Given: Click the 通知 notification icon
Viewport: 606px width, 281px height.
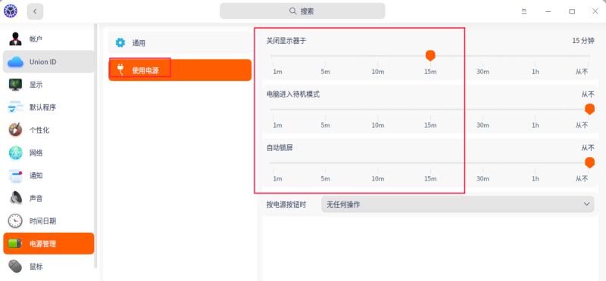Looking at the screenshot, I should coord(15,175).
